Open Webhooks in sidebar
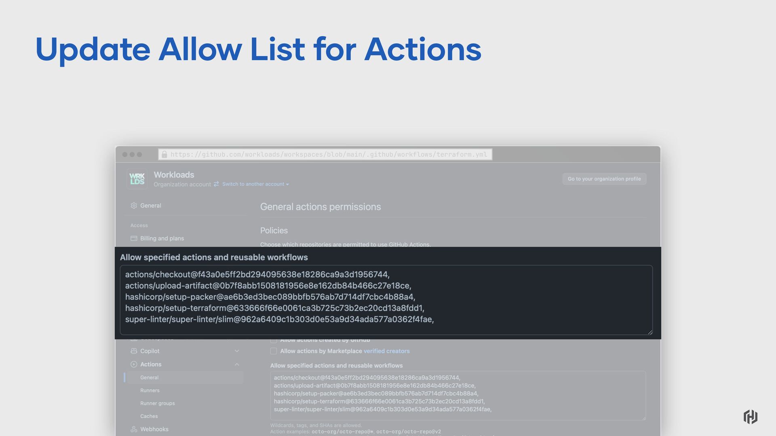776x436 pixels. tap(154, 429)
